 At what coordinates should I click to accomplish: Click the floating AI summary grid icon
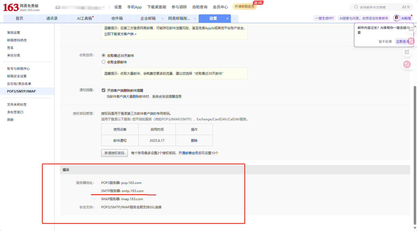tap(407, 52)
